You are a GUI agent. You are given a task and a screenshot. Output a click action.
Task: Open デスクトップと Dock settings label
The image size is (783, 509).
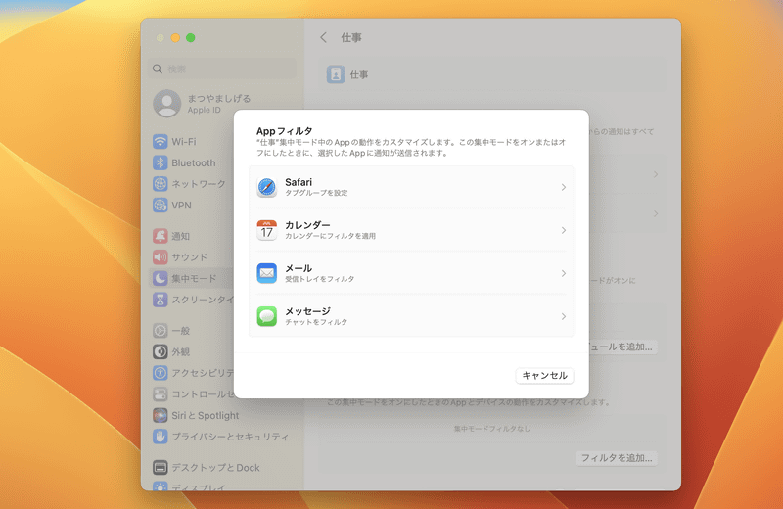click(215, 468)
